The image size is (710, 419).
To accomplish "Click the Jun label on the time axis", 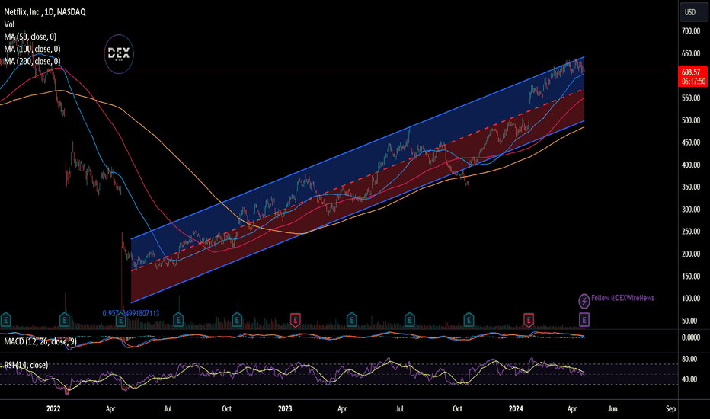I will [x=612, y=408].
